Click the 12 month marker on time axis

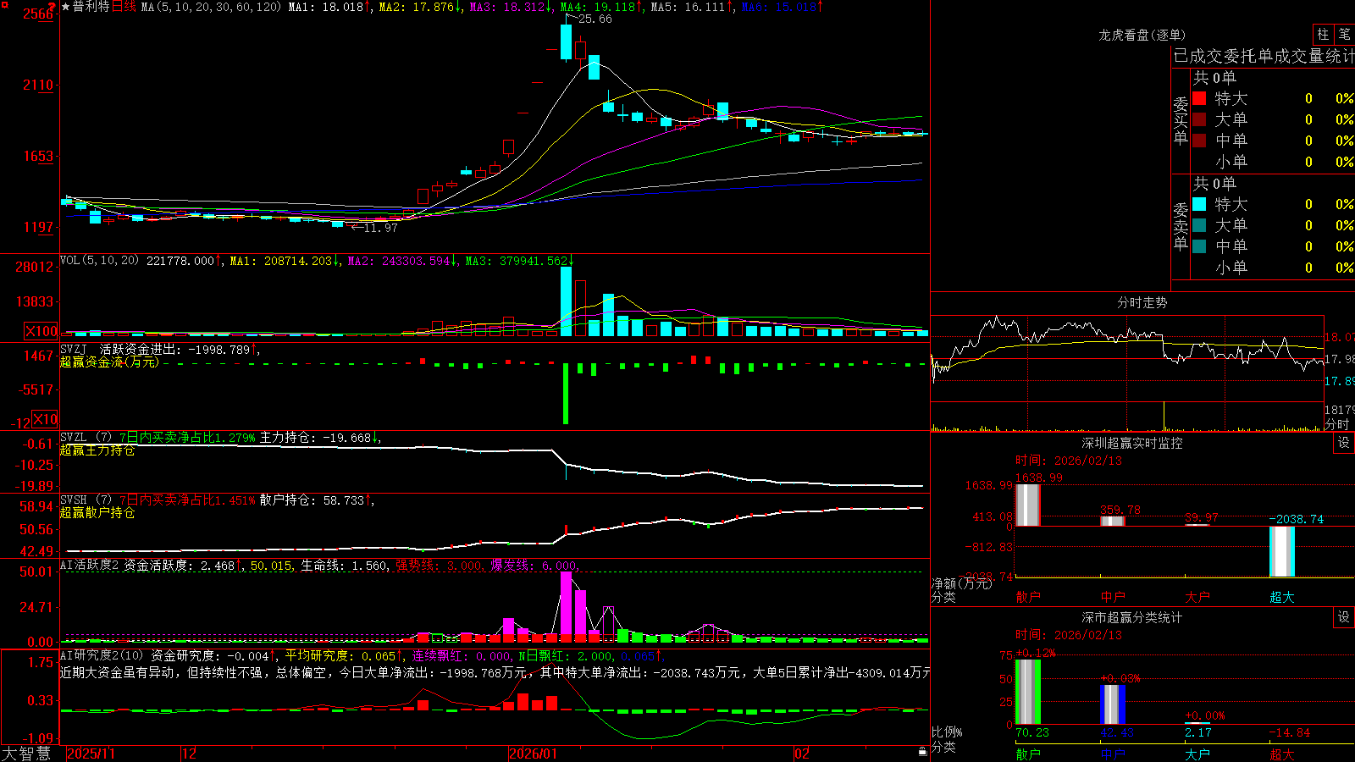click(x=190, y=754)
